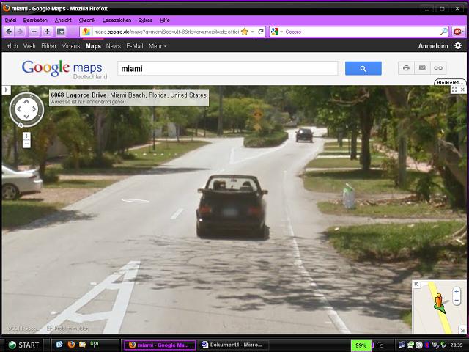Viewport: 469px width, 352px height.
Task: Bookmark page with the star icon
Action: [x=244, y=32]
